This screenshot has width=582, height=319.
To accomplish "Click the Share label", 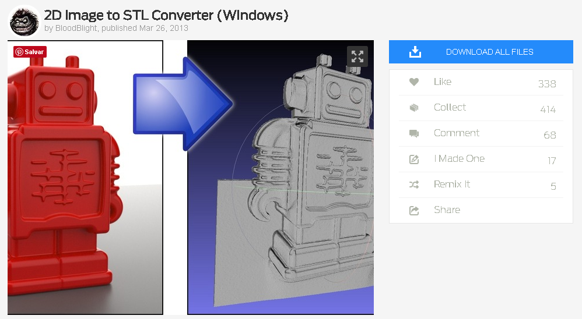I will pyautogui.click(x=447, y=210).
